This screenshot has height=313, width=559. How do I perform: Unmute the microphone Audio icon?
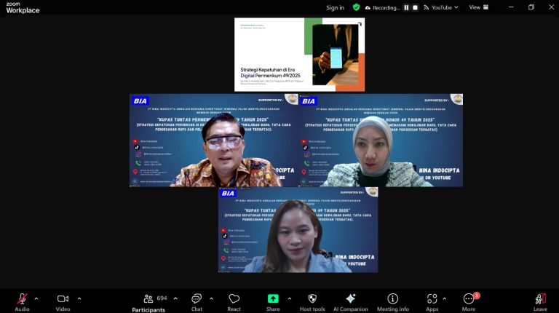[x=22, y=298]
